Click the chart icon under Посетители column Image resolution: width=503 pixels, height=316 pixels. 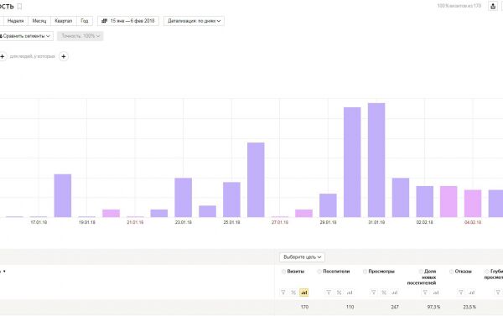pos(350,293)
